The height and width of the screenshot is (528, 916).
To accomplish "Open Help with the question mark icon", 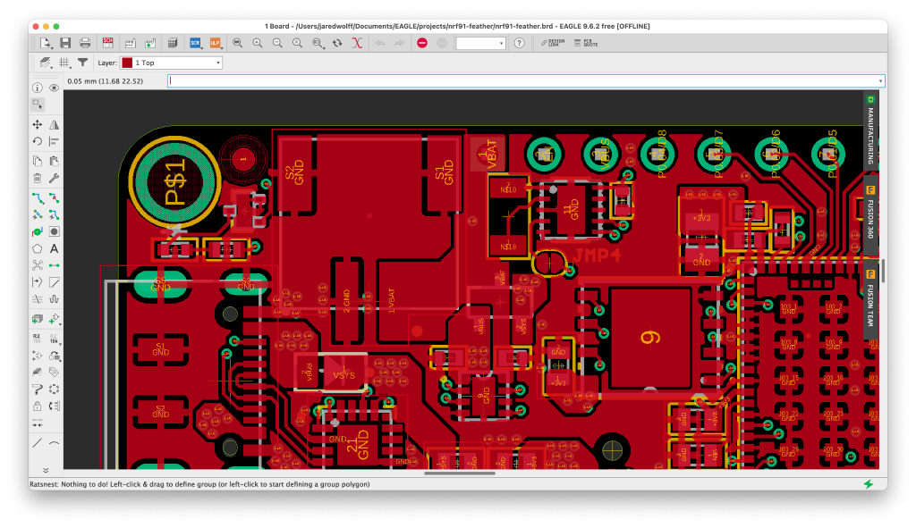I will click(520, 43).
